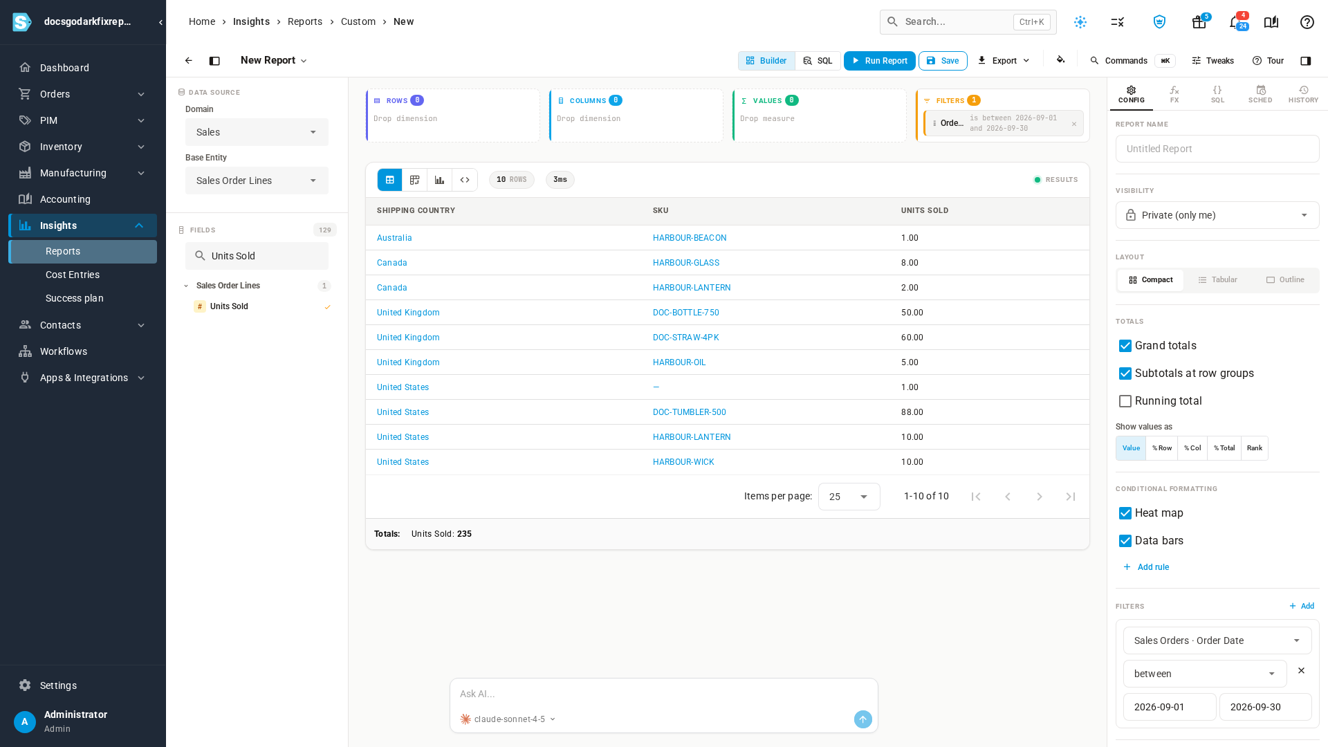Switch results to pivot view icon
This screenshot has width=1328, height=747.
coord(415,180)
